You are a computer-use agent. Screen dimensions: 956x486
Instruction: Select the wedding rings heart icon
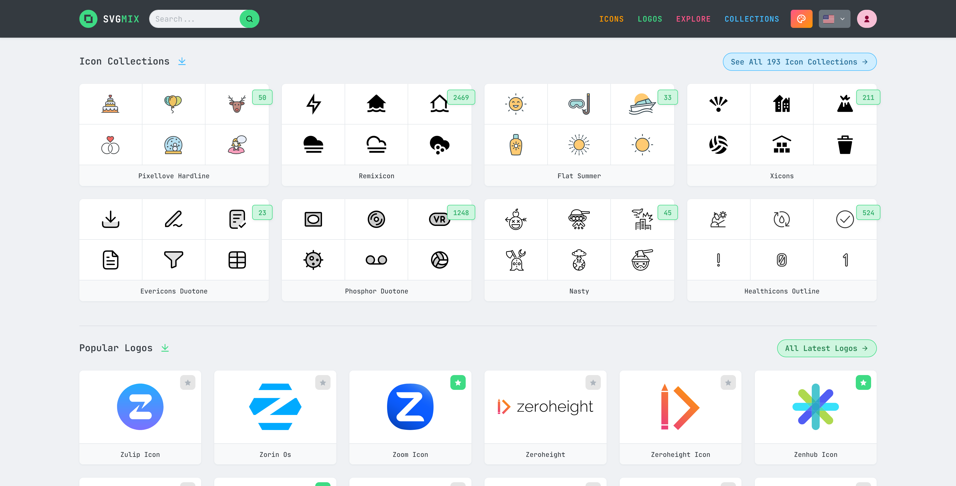click(x=110, y=145)
